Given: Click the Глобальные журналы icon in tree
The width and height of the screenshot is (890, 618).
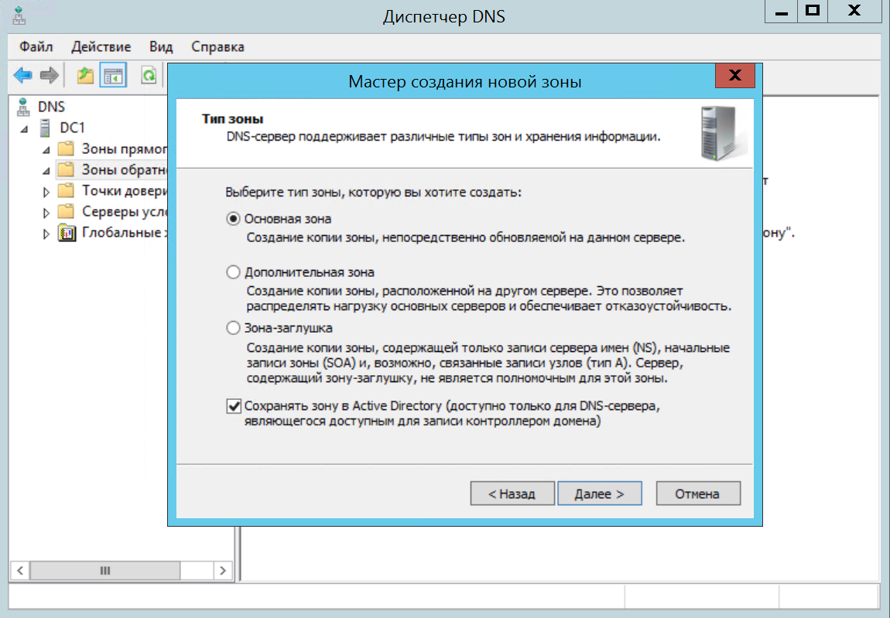Looking at the screenshot, I should [x=67, y=233].
